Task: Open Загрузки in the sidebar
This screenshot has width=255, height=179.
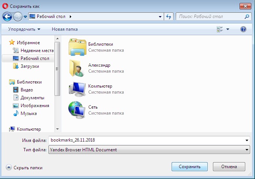Action: 30,66
